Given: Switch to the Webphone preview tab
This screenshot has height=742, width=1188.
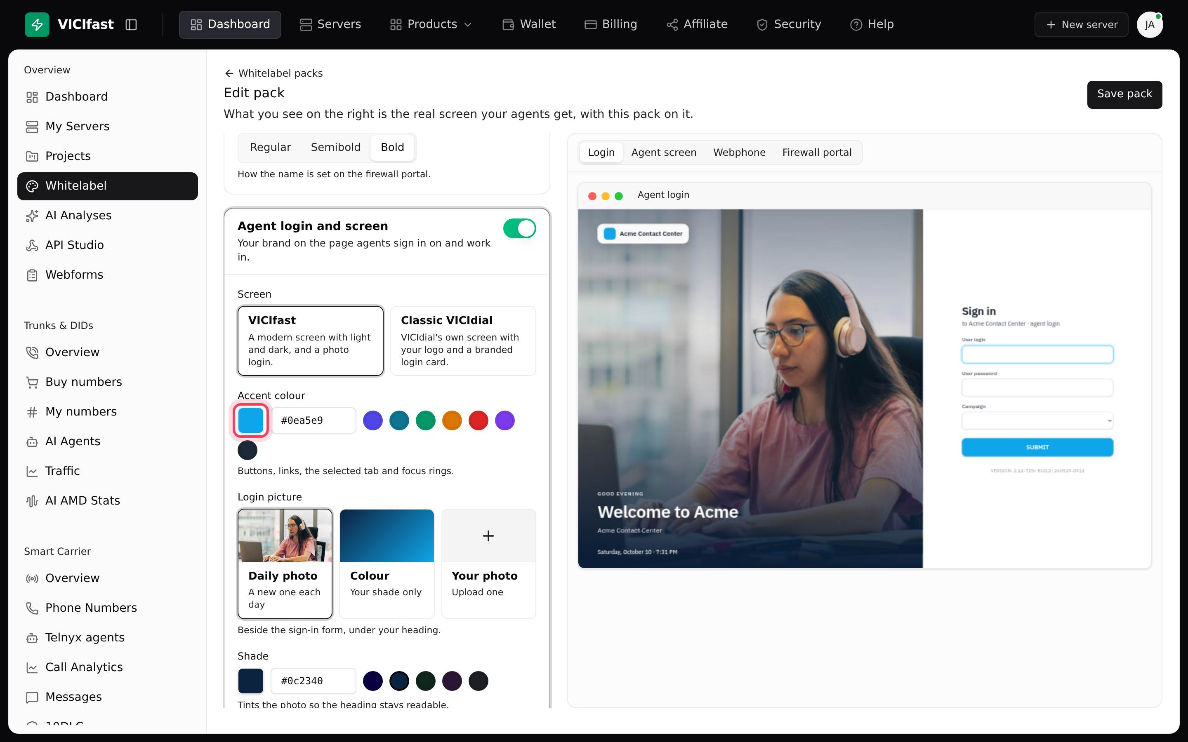Looking at the screenshot, I should [x=739, y=153].
